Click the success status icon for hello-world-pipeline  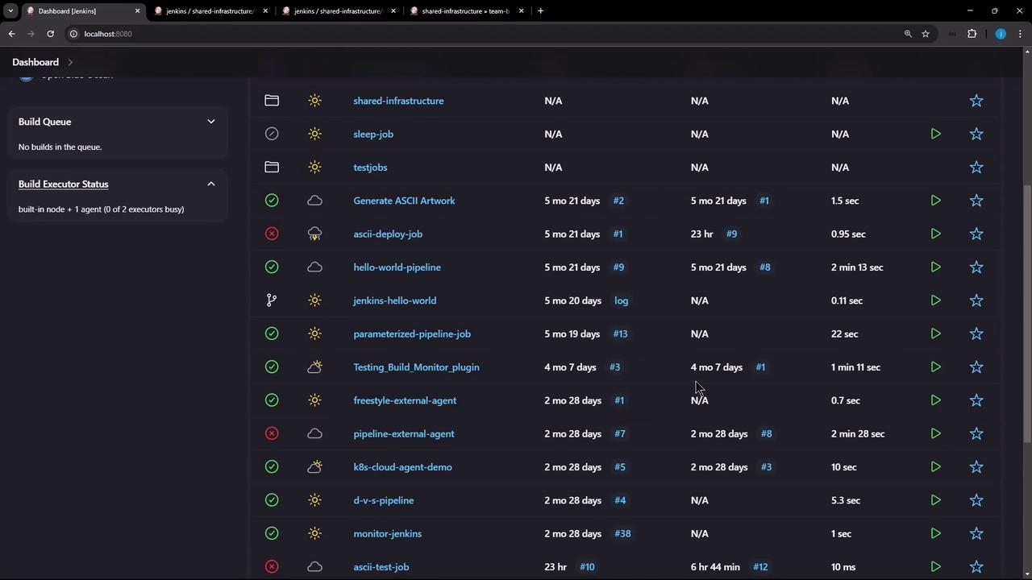tap(272, 267)
